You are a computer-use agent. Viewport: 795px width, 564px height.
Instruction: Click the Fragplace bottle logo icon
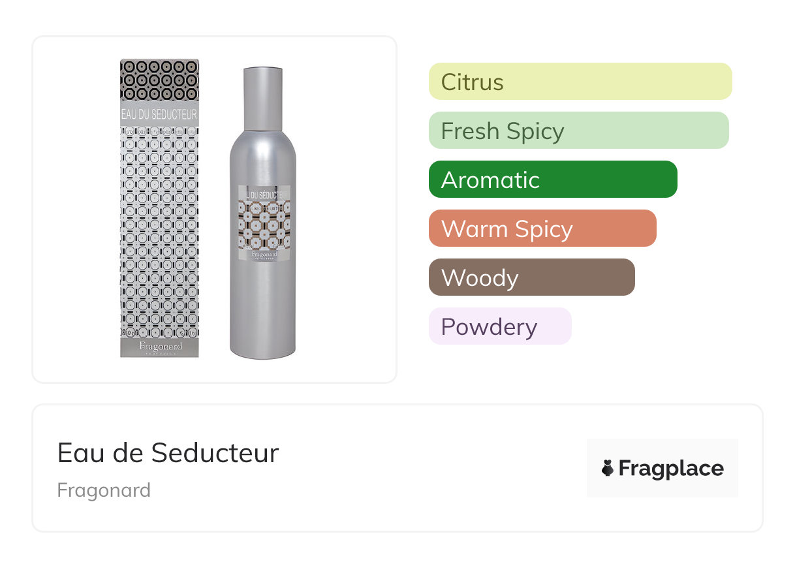(608, 468)
